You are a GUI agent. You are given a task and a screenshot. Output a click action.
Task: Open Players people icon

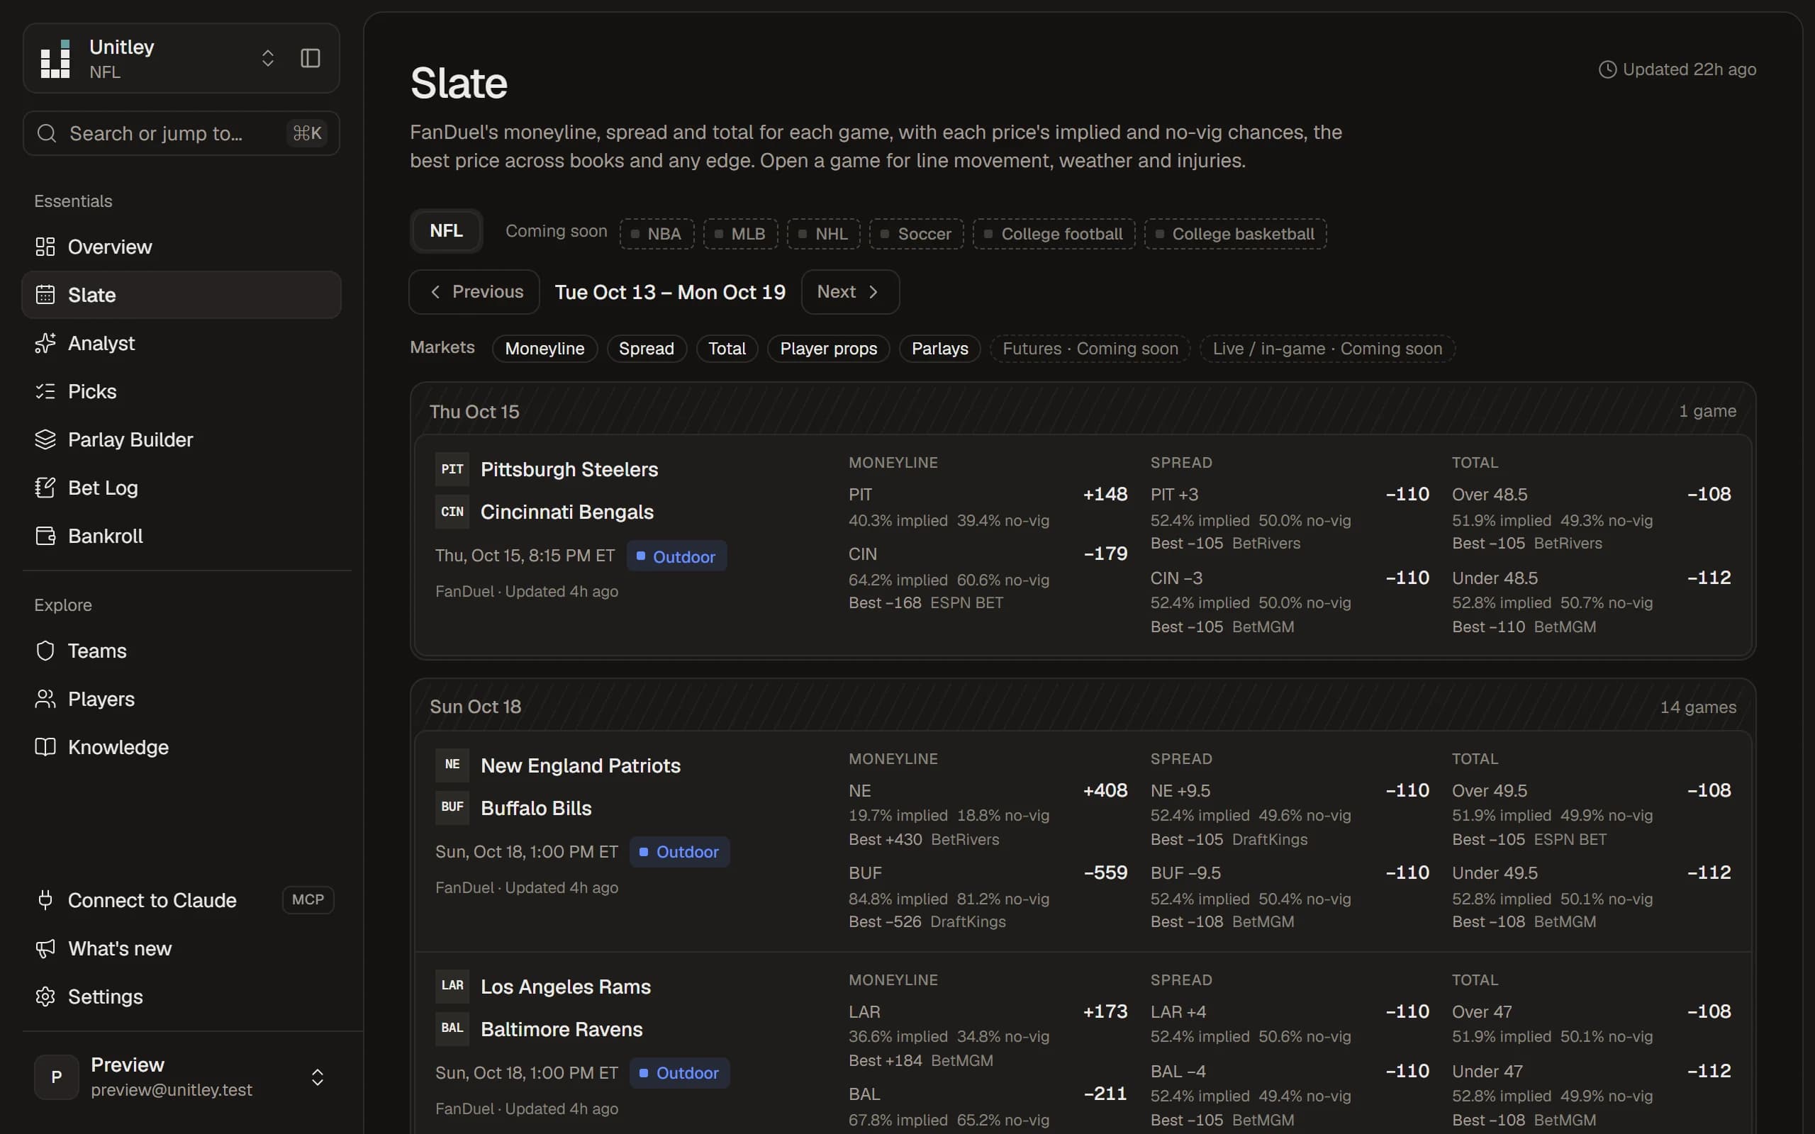coord(46,699)
